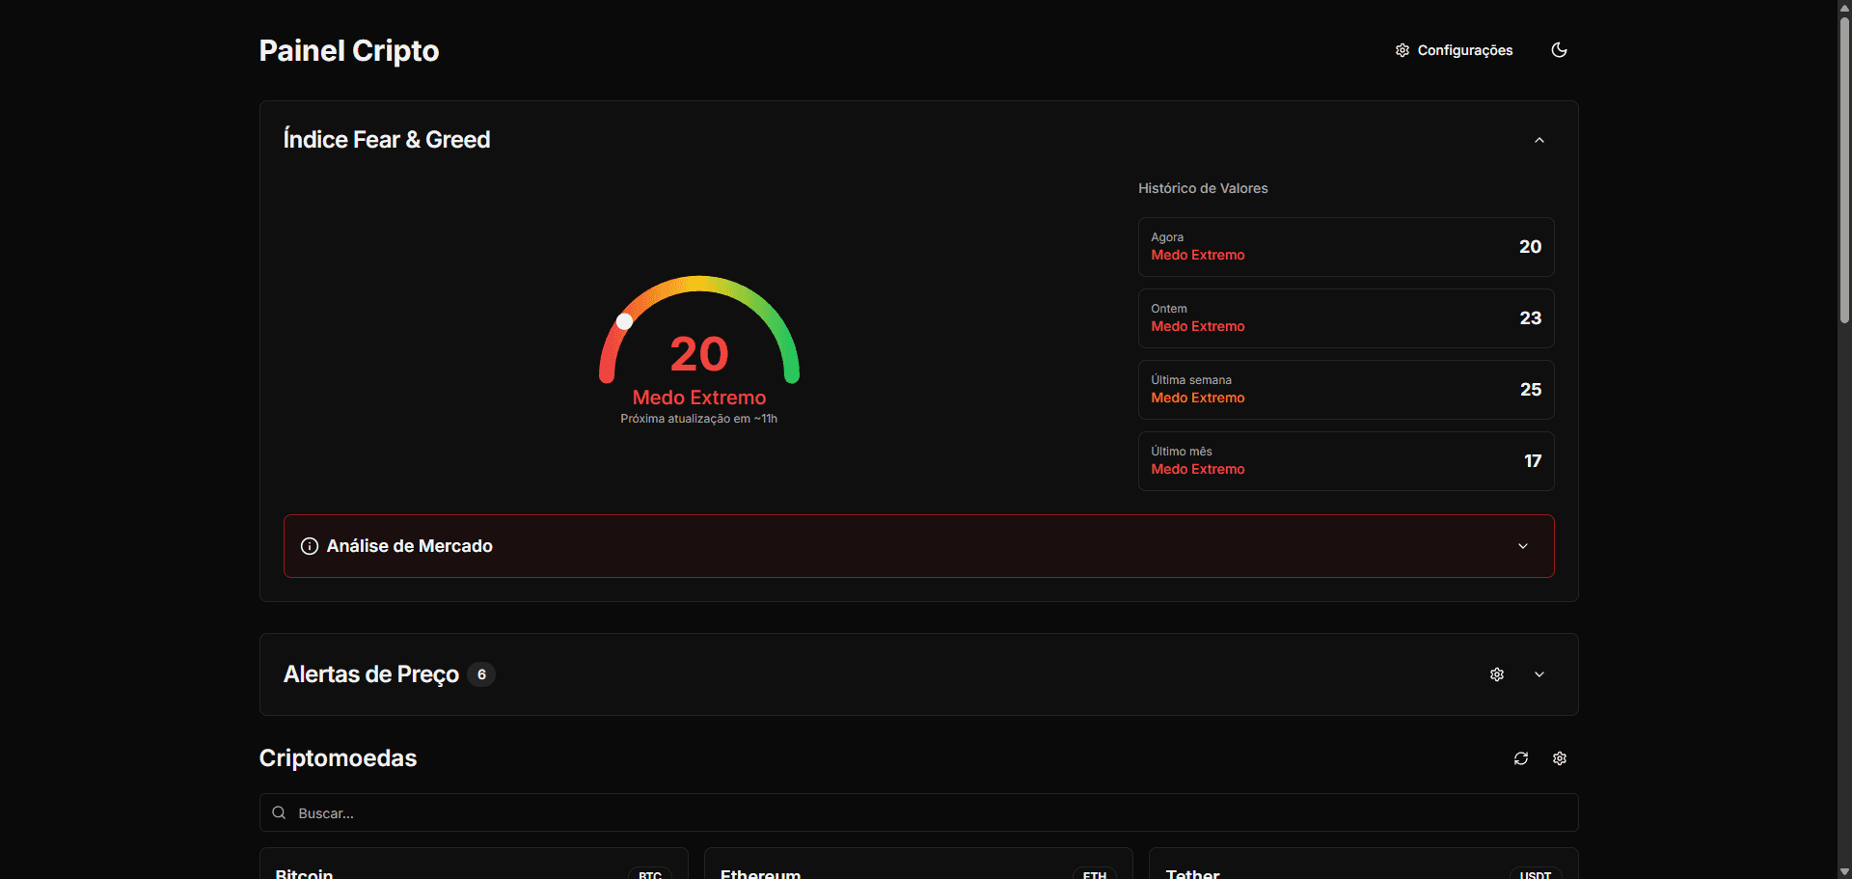This screenshot has width=1852, height=879.
Task: Select the Agora history entry
Action: point(1345,247)
